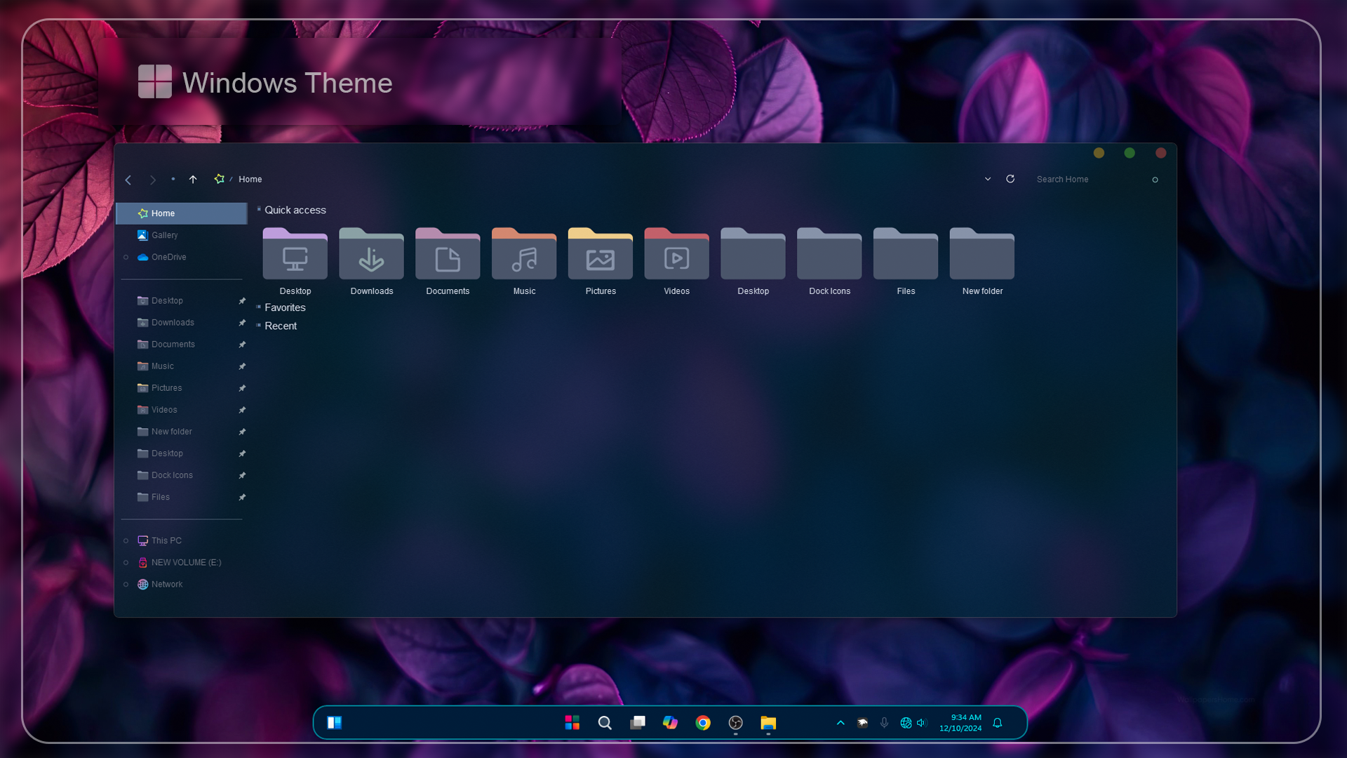Viewport: 1347px width, 758px height.
Task: Unpin Pictures via its pin icon
Action: pyautogui.click(x=242, y=387)
